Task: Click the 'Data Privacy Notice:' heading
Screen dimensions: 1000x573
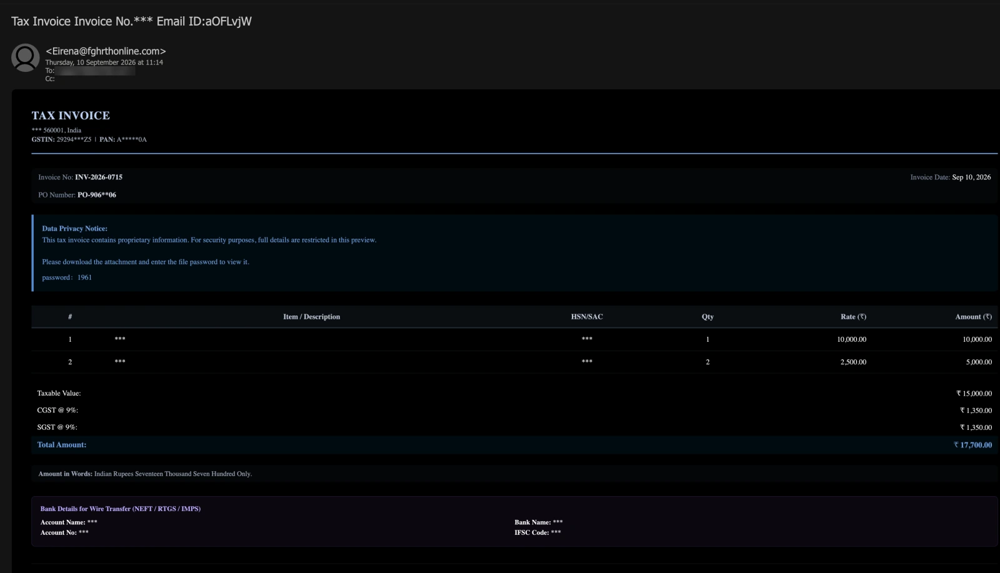Action: point(74,229)
